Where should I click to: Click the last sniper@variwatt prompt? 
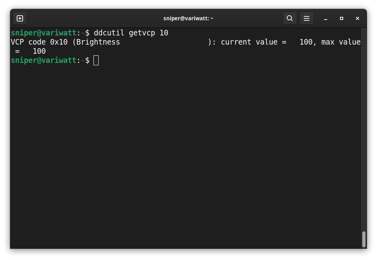(43, 61)
